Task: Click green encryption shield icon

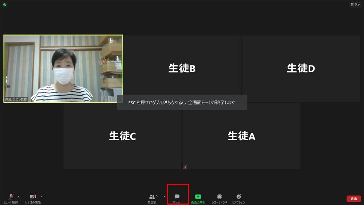Action: 5,5
